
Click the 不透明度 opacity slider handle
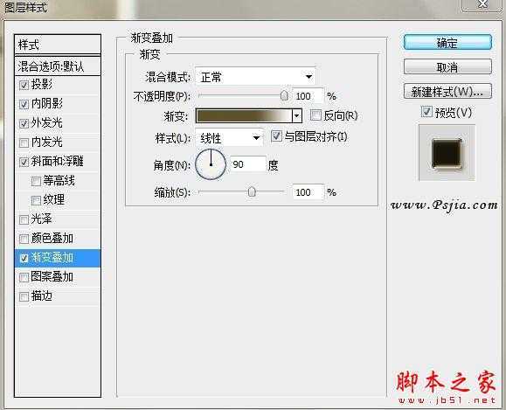[x=284, y=95]
